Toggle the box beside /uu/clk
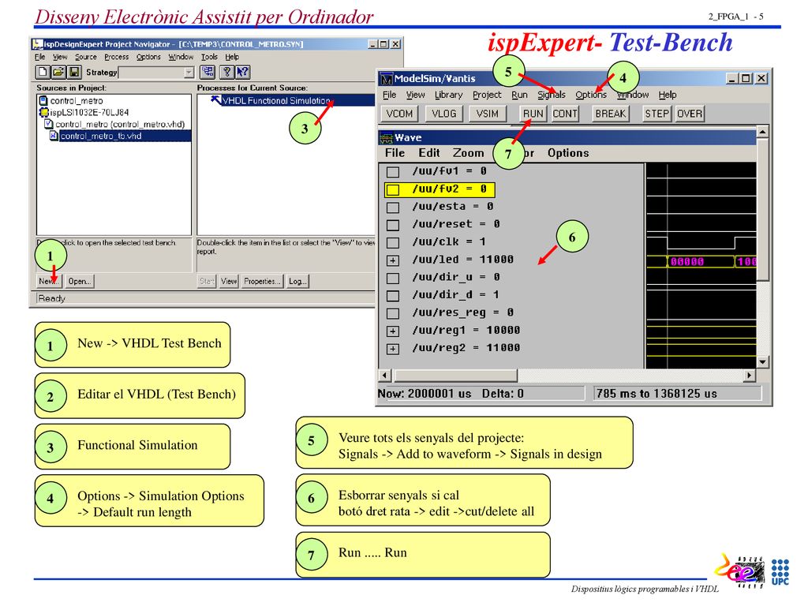This screenshot has height=606, width=808. point(393,243)
